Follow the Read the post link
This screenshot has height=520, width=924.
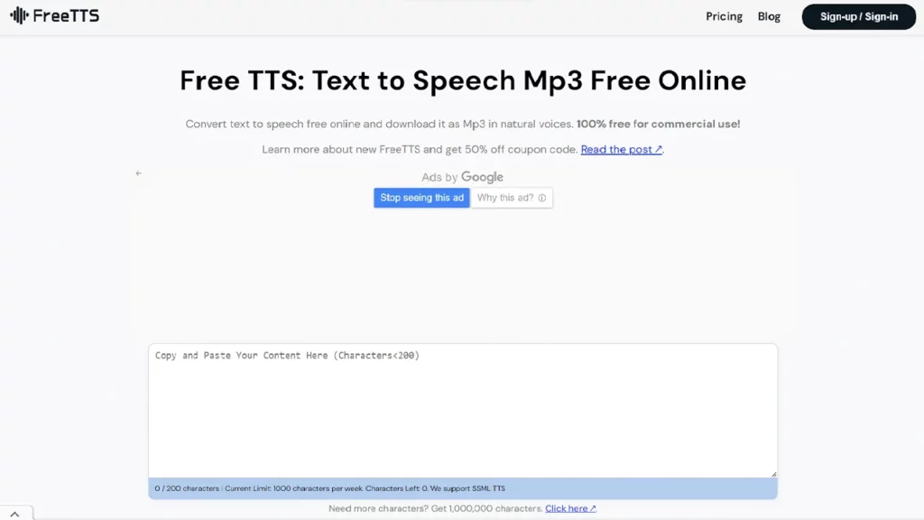[x=616, y=150]
